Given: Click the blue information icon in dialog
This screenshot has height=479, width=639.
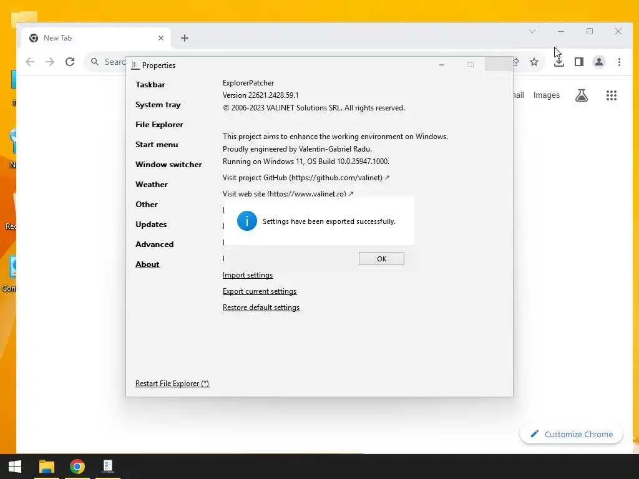Looking at the screenshot, I should coord(247,221).
